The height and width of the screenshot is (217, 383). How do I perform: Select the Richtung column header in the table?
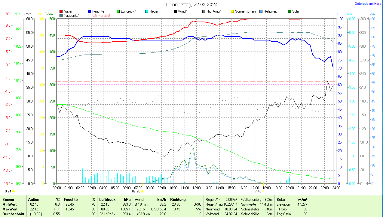point(178,199)
